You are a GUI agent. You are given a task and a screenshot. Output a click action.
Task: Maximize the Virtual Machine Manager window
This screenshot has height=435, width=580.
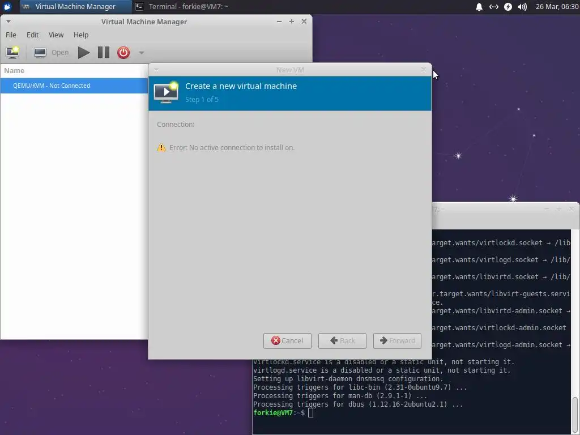[x=292, y=22]
